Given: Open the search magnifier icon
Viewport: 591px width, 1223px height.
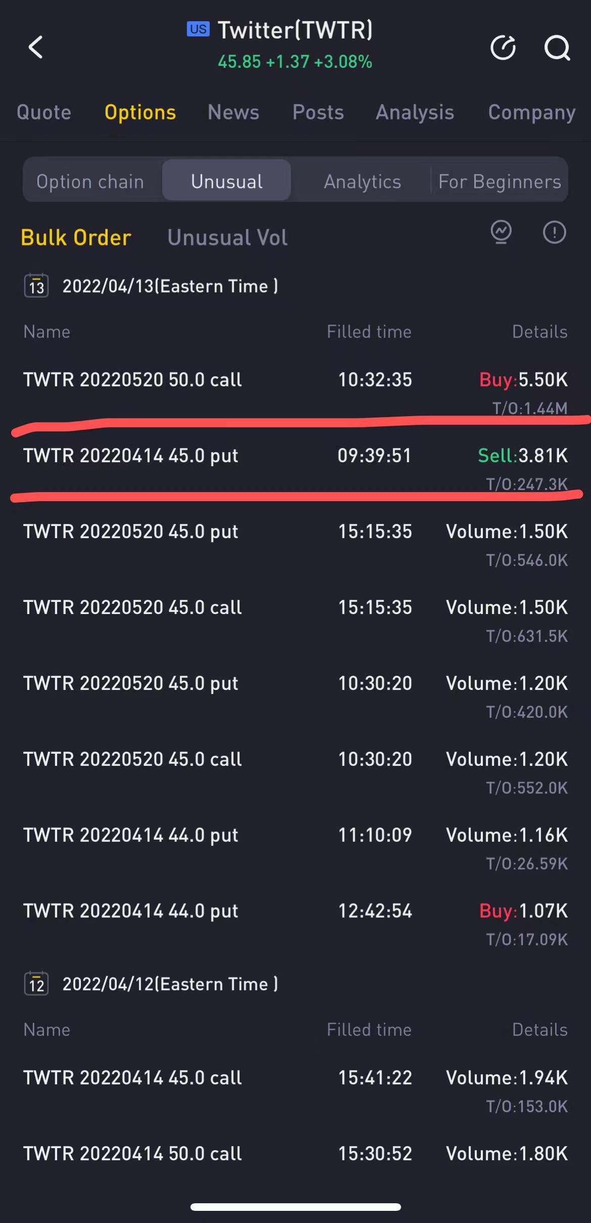Looking at the screenshot, I should tap(557, 48).
